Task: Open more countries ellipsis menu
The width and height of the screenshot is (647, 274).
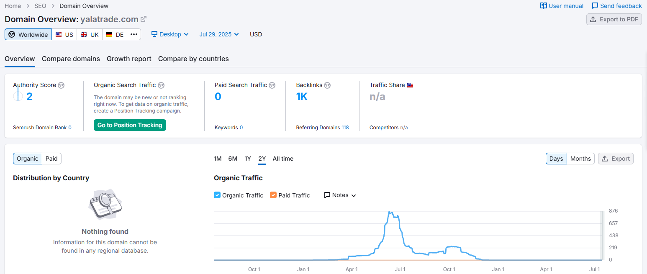Action: (x=134, y=34)
